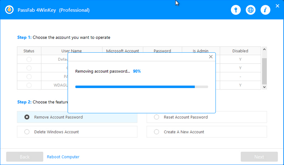Close the removing password progress dialog
The height and width of the screenshot is (165, 284).
click(x=210, y=57)
